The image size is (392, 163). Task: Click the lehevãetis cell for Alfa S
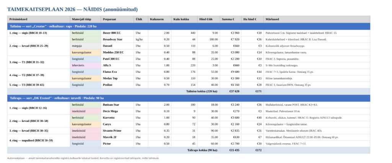(85, 66)
